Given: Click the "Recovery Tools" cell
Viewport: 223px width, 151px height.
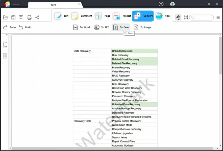Looking at the screenshot, I should pos(92,121).
